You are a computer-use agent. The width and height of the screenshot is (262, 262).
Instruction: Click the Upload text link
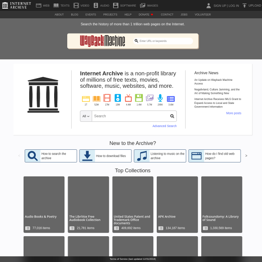[255, 6]
